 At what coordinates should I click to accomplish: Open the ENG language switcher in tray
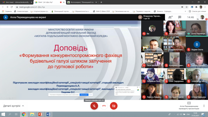tap(188, 114)
